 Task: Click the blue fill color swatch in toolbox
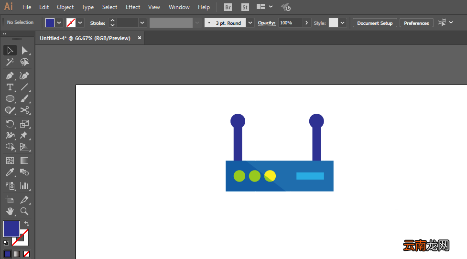11,228
